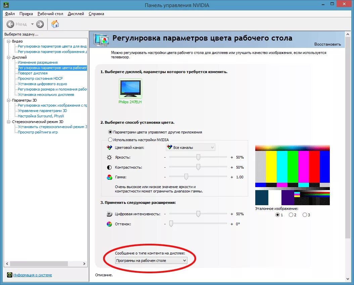The height and width of the screenshot is (285, 354).
Task: Click the gamma slider thumb
Action: (x=186, y=177)
